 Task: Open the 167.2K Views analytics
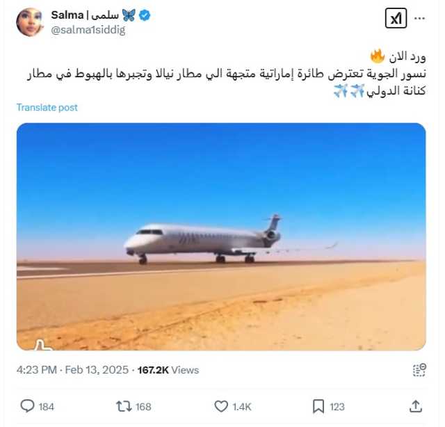point(168,370)
